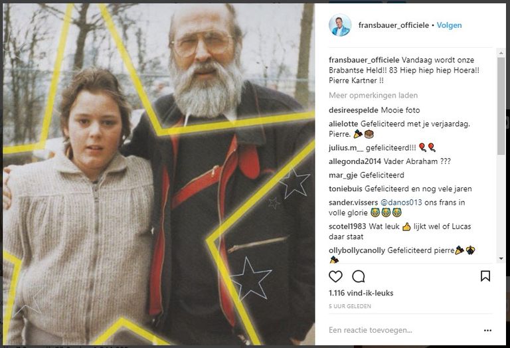Open fransbauer_officiele username in header
Viewport: 510px width, 348px height.
(394, 25)
